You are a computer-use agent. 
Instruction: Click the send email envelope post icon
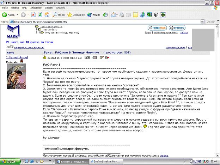[94, 57]
